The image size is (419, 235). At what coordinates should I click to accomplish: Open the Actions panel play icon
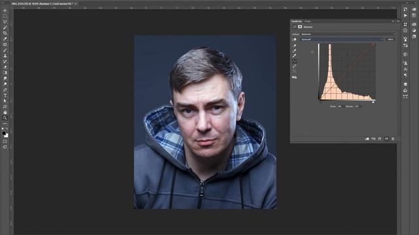[405, 16]
